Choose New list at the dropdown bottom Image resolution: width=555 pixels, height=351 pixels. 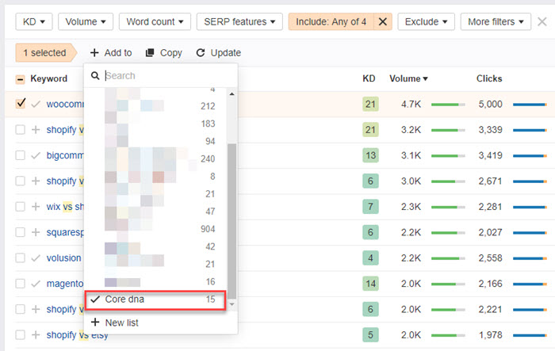click(x=122, y=322)
